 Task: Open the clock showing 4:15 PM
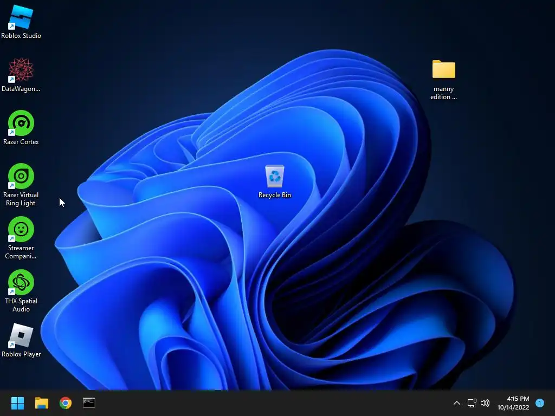click(513, 403)
